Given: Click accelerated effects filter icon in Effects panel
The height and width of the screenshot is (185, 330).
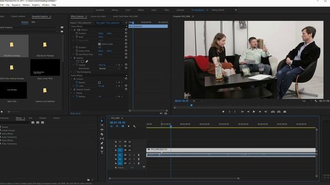Looking at the screenshot, I should (33, 122).
